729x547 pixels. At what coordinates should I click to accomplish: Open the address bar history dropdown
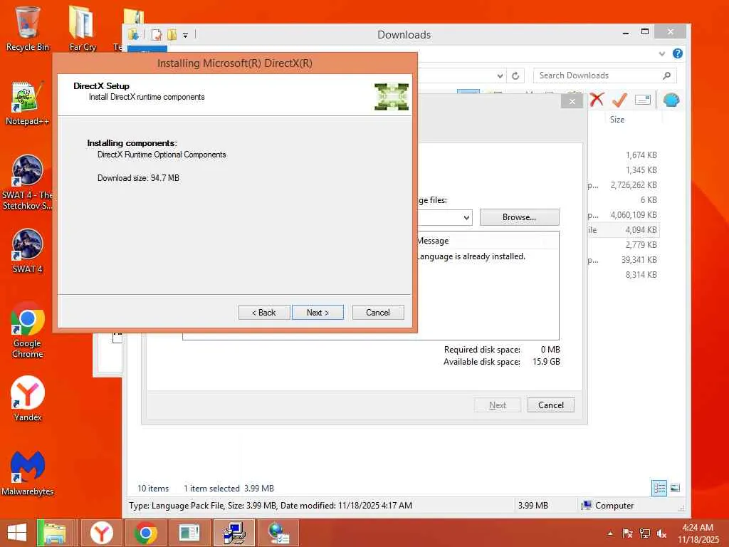500,75
